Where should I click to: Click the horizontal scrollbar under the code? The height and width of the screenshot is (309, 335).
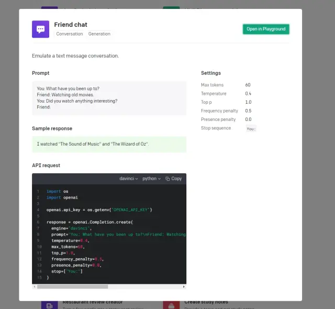coord(72,286)
